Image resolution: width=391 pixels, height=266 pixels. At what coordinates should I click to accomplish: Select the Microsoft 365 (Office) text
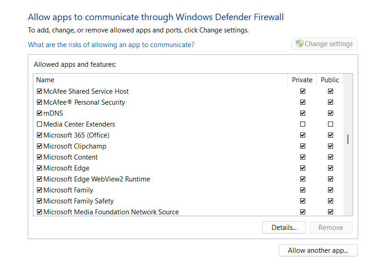[77, 135]
